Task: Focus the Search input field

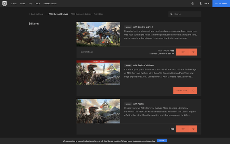Action: click(x=185, y=14)
